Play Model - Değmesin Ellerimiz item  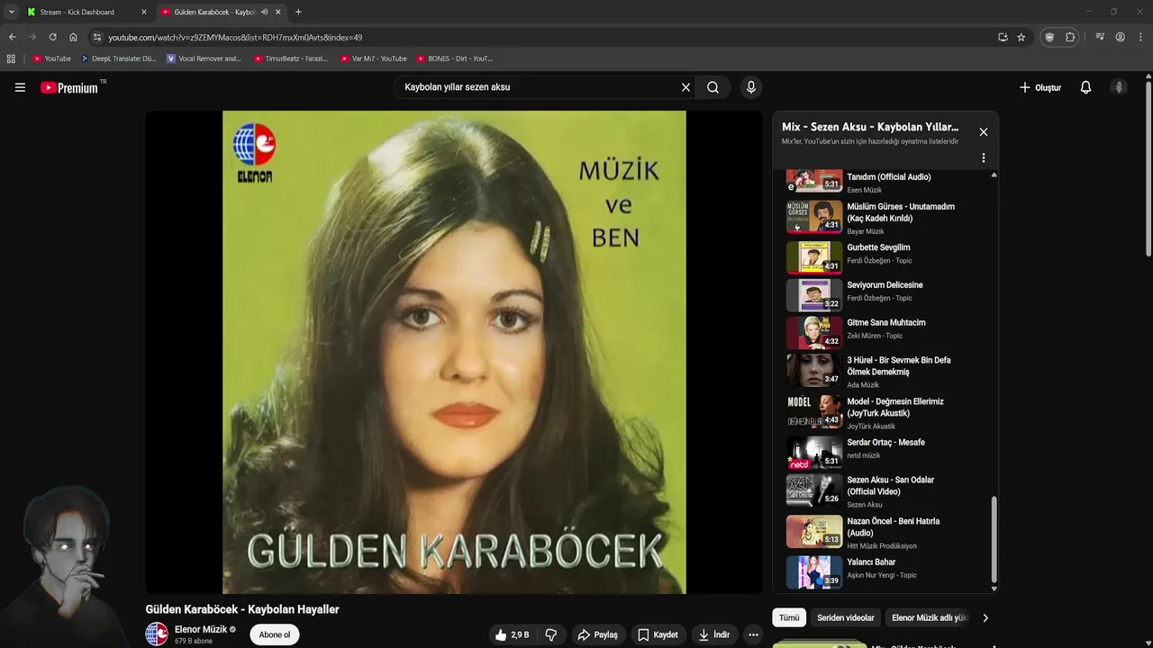click(x=887, y=412)
